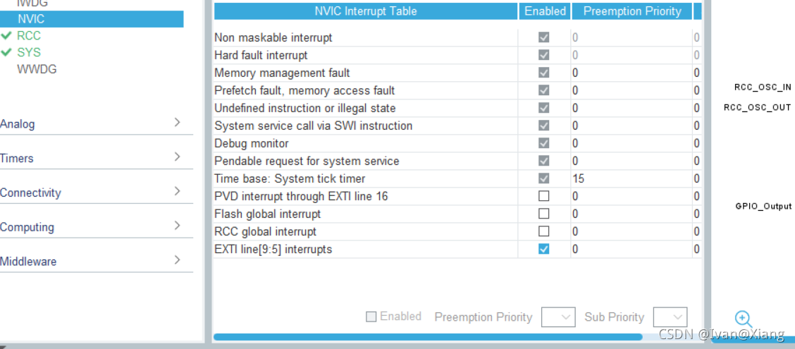Expand the Middleware category
This screenshot has width=795, height=349.
(x=97, y=262)
